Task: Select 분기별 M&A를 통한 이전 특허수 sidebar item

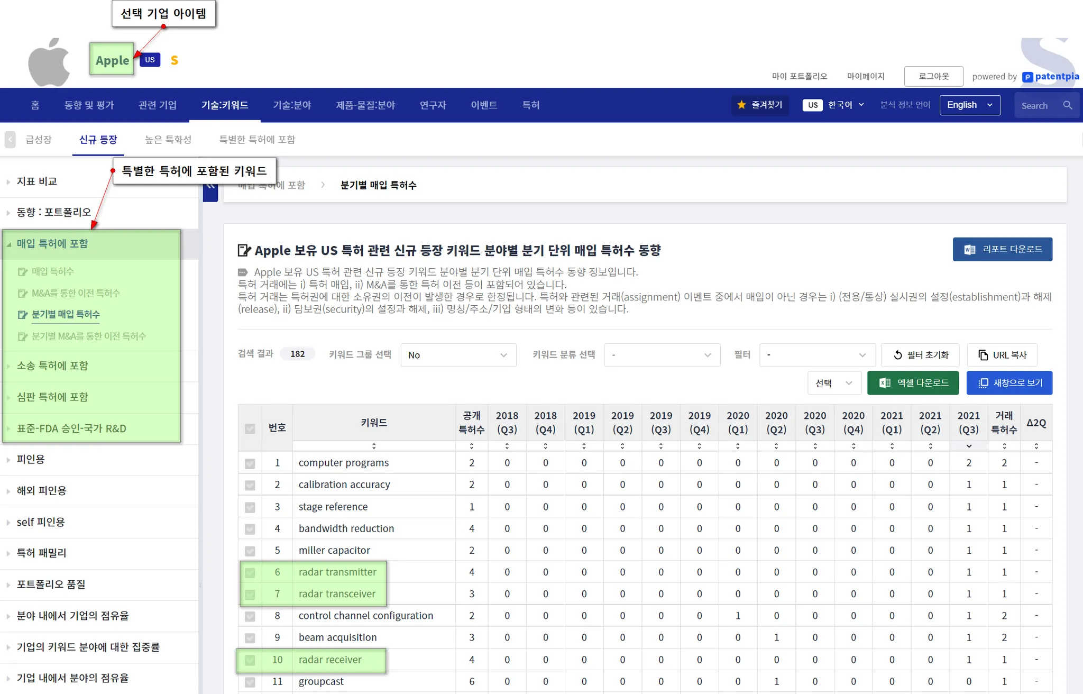Action: 88,336
